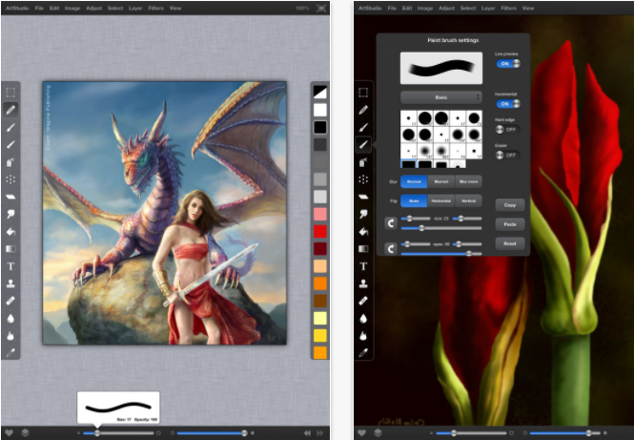The image size is (634, 440).
Task: Open the layers stack icon below the dragon canvas
Action: [24, 432]
